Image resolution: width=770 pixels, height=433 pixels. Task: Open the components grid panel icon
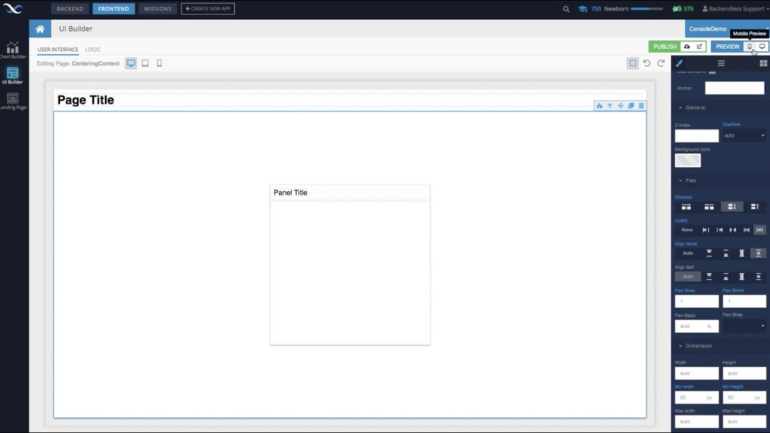pyautogui.click(x=763, y=63)
